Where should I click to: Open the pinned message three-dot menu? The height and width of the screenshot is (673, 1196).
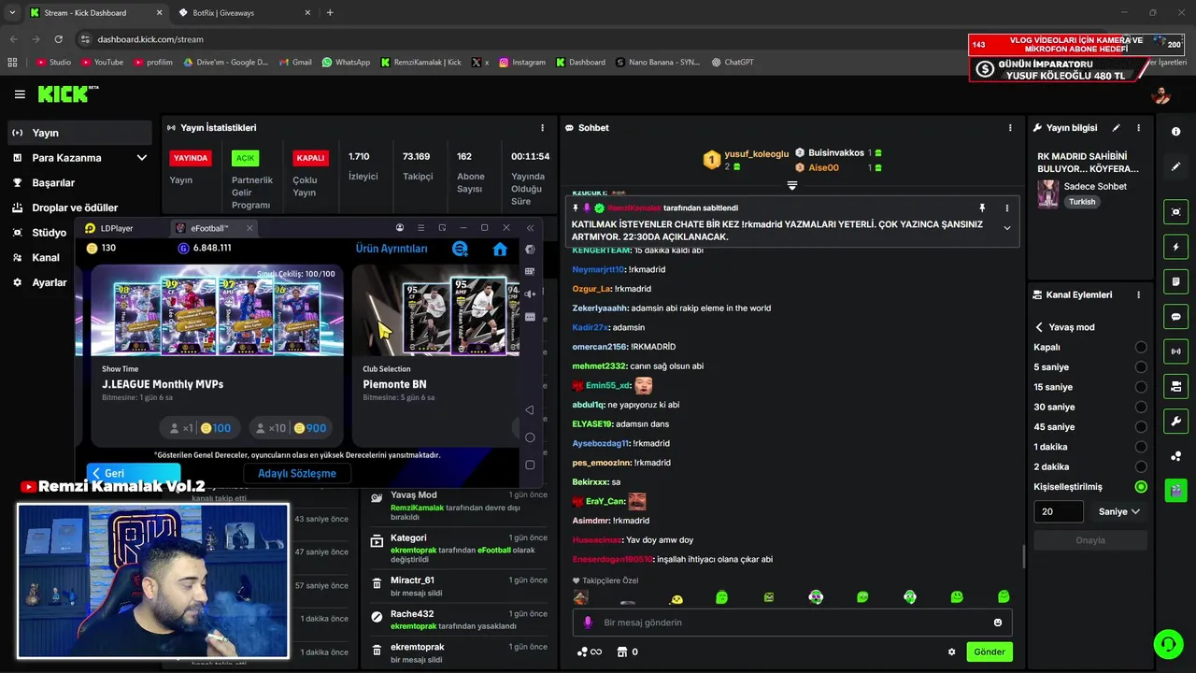1006,208
